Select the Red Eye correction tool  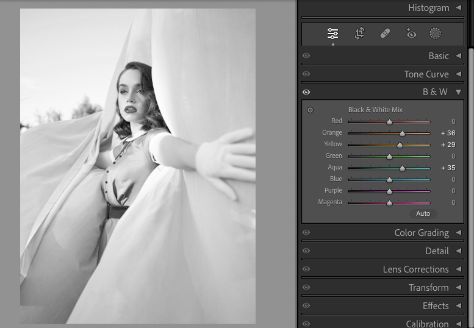(411, 34)
